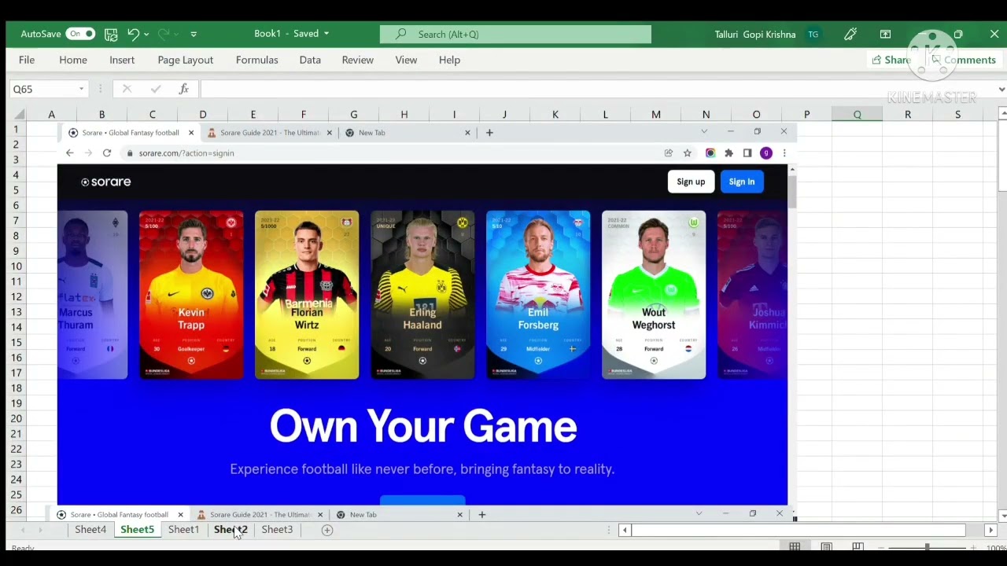Click the browser reload icon

tap(107, 153)
